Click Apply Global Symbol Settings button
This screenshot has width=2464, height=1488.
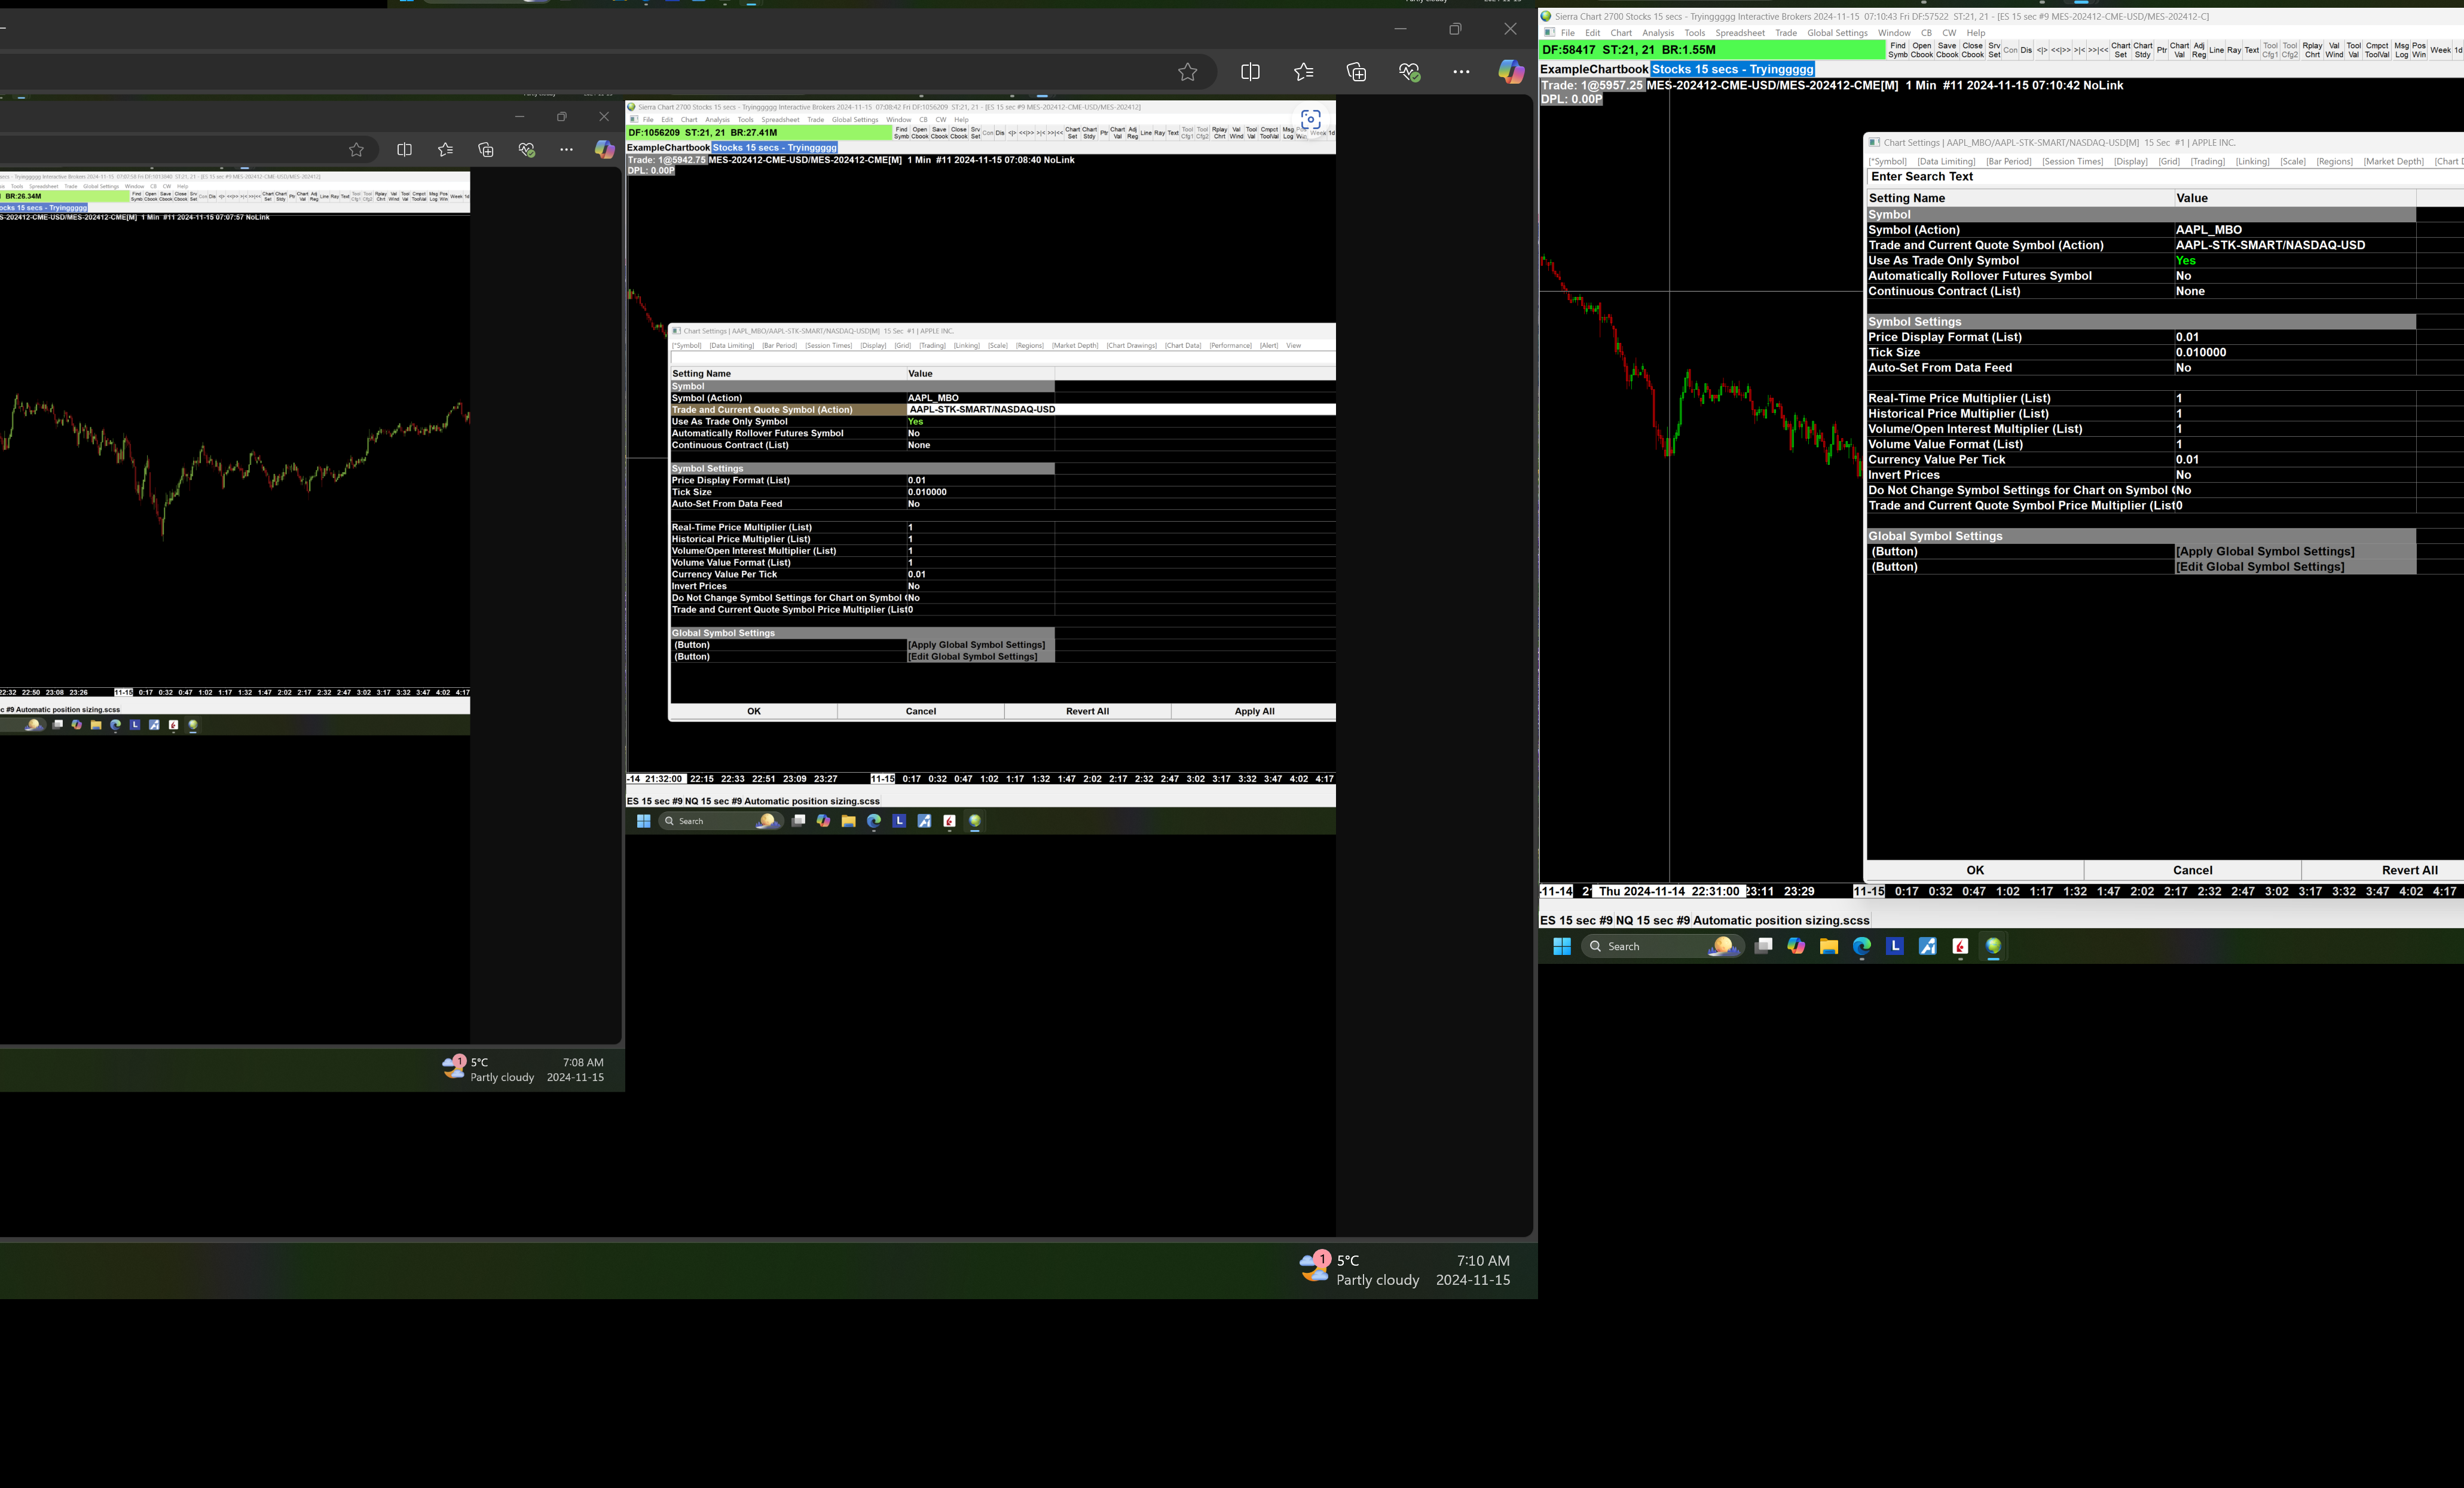point(2264,551)
